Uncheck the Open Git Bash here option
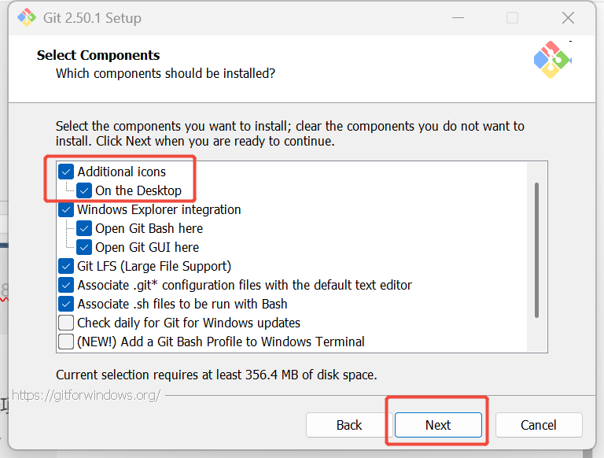 pyautogui.click(x=84, y=228)
